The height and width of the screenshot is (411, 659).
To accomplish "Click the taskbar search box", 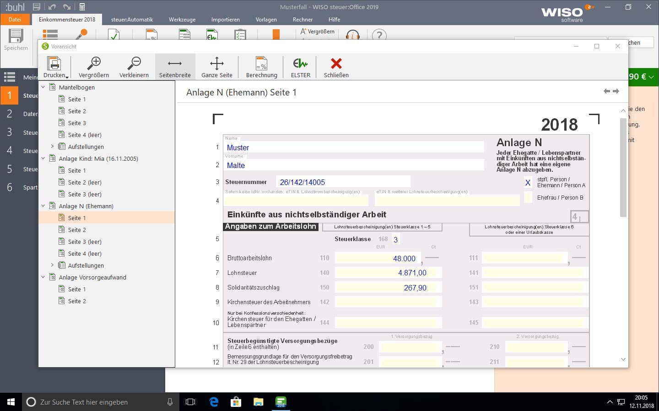I will (100, 402).
